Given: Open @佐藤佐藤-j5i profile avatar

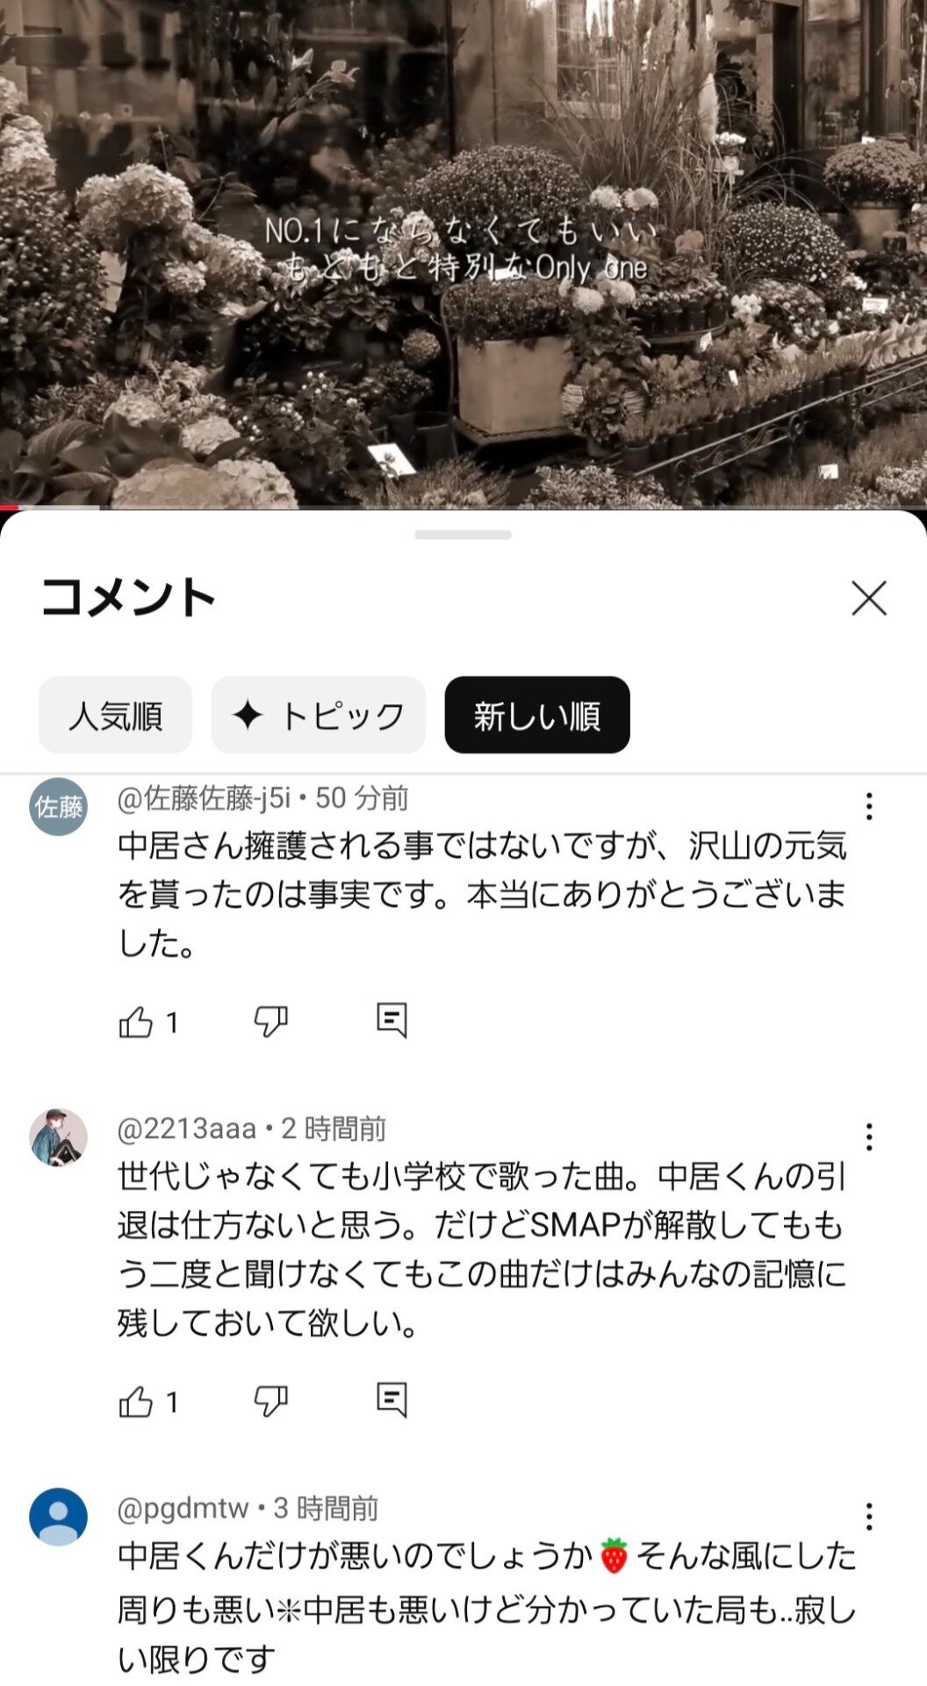Looking at the screenshot, I should 59,806.
